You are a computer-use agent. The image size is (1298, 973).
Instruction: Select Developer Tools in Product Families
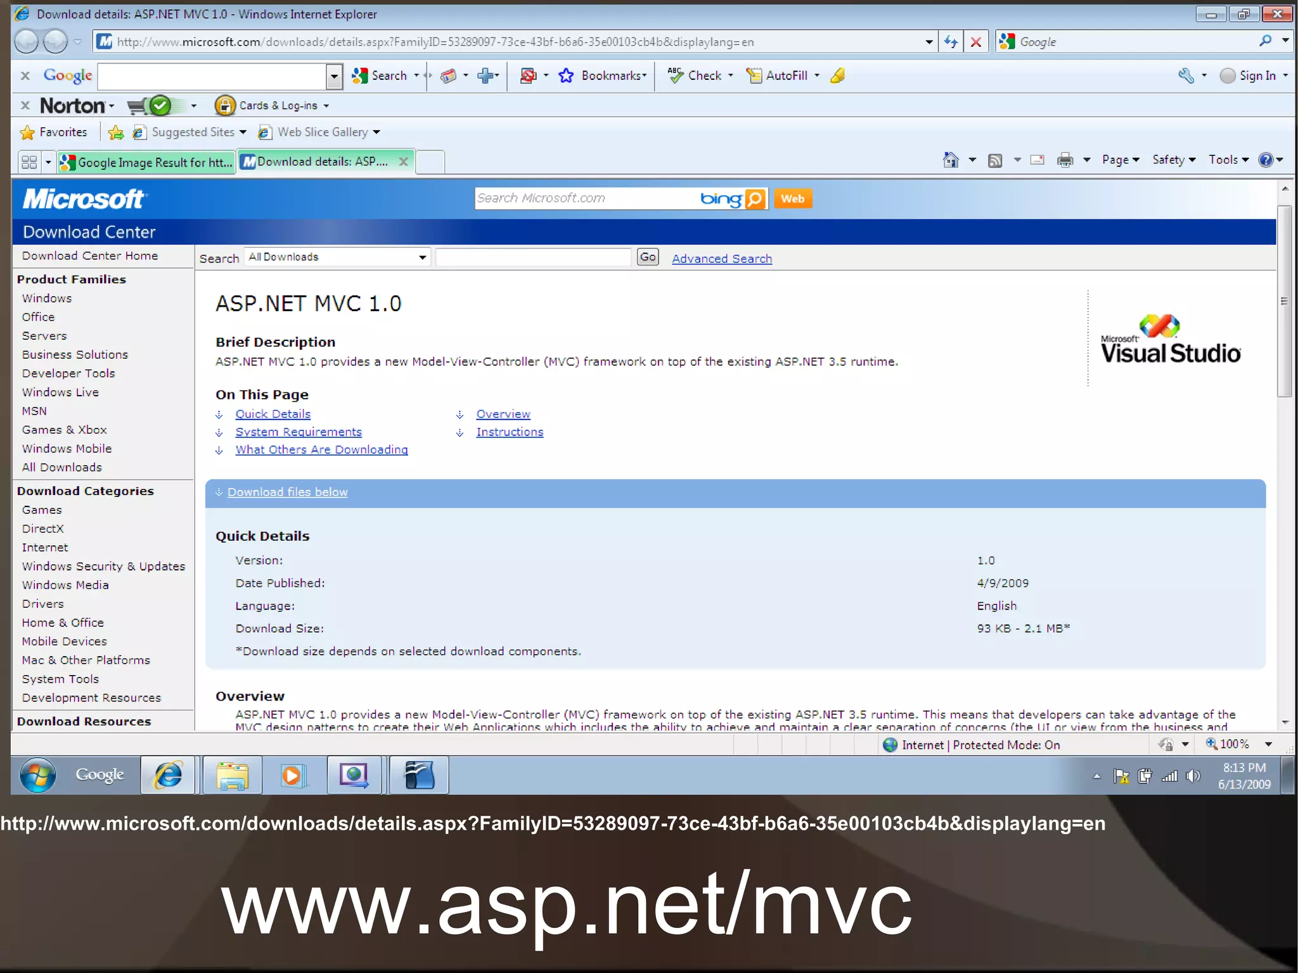pyautogui.click(x=68, y=373)
